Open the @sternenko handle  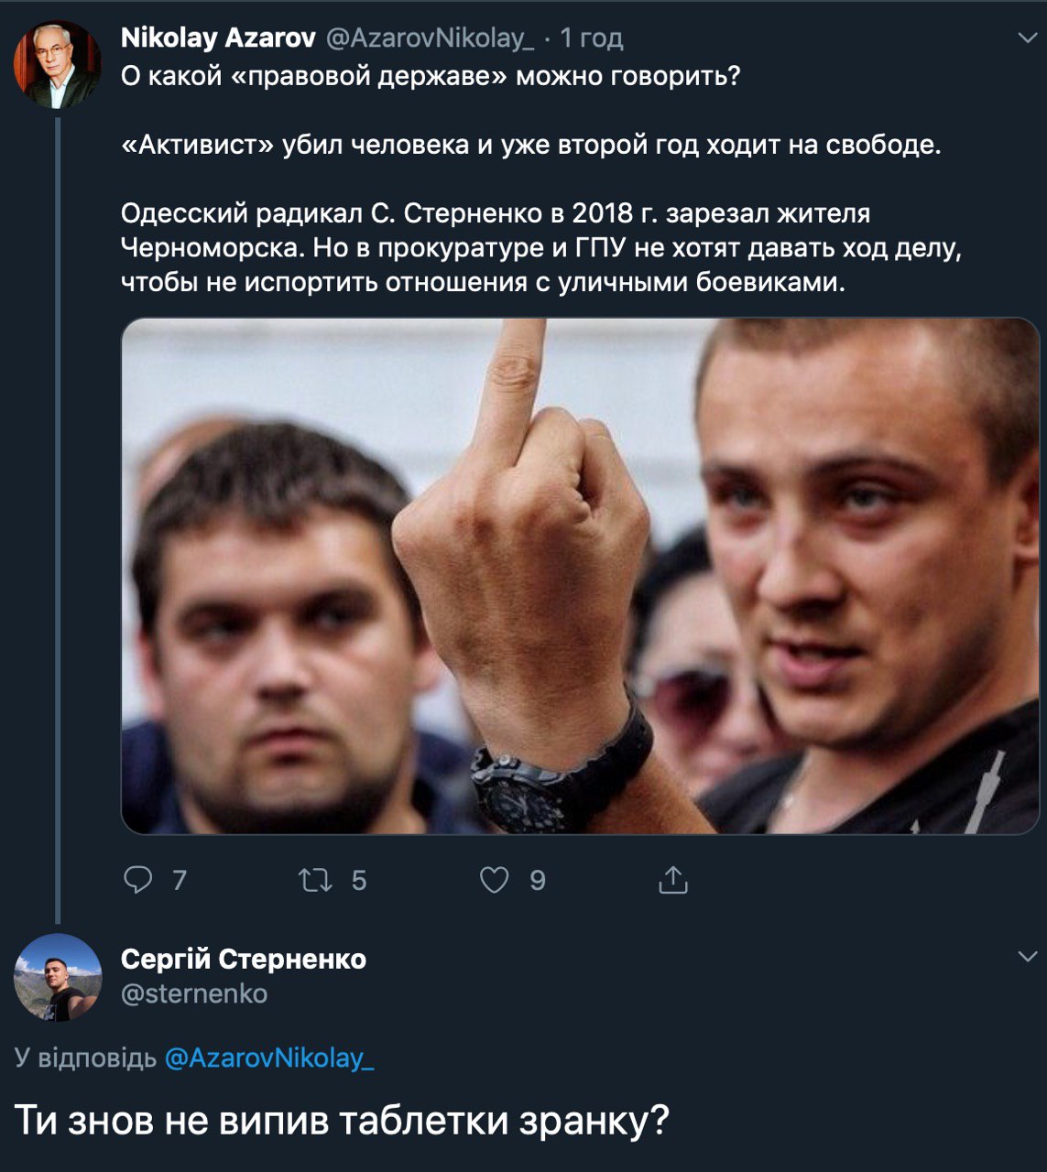tap(194, 993)
